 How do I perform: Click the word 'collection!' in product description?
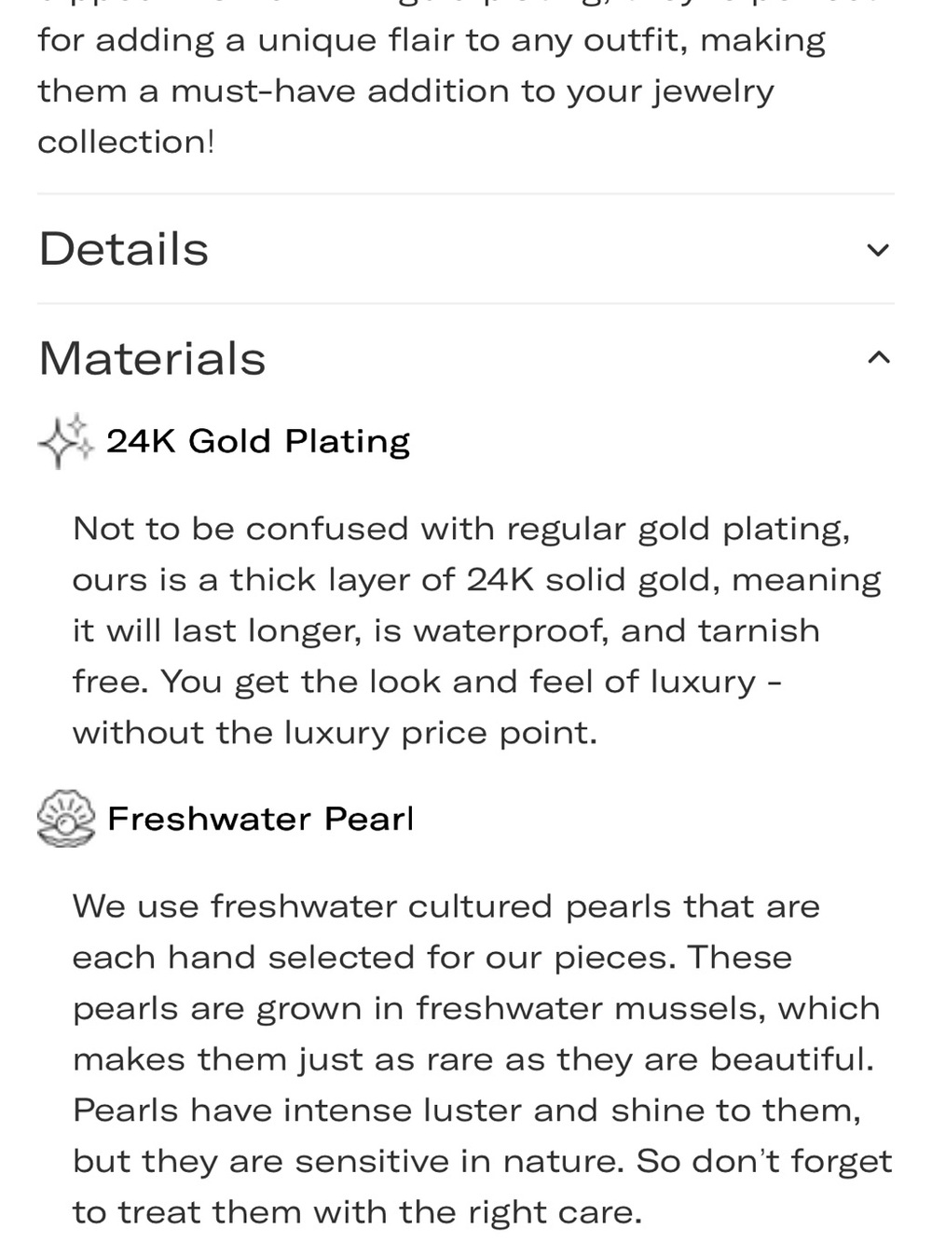126,142
